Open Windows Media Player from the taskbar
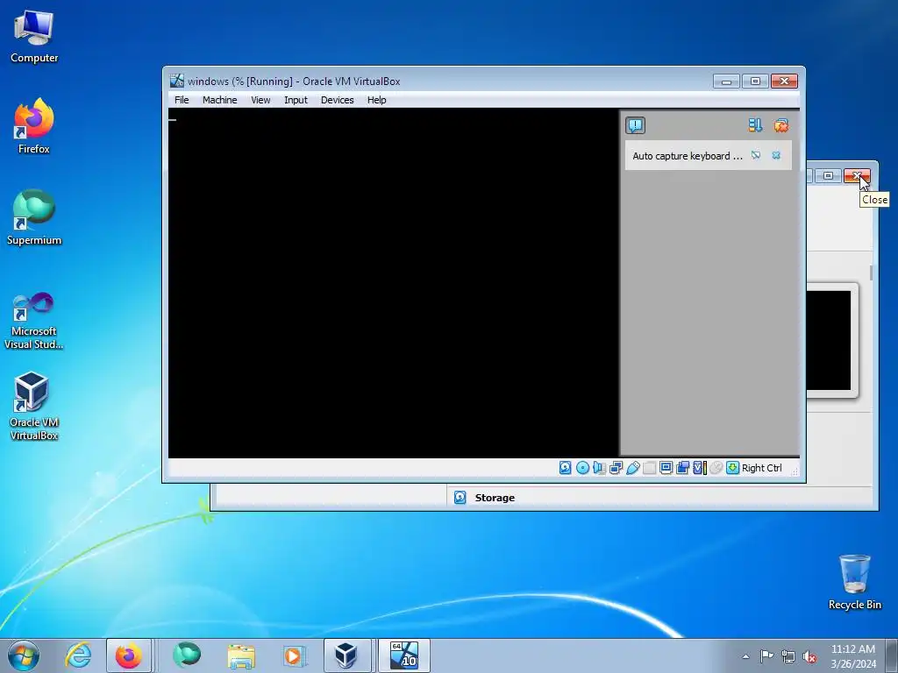Screen dimensions: 898x673 (295, 655)
